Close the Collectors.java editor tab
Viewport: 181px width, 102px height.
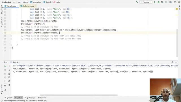(35, 6)
